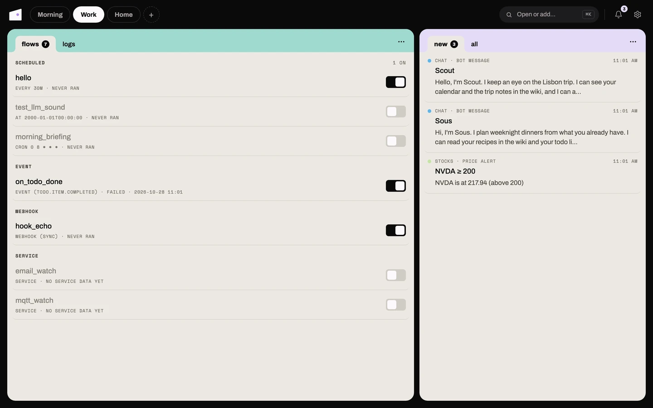Click the '1 ON' scheduled status text
653x408 pixels.
click(399, 63)
